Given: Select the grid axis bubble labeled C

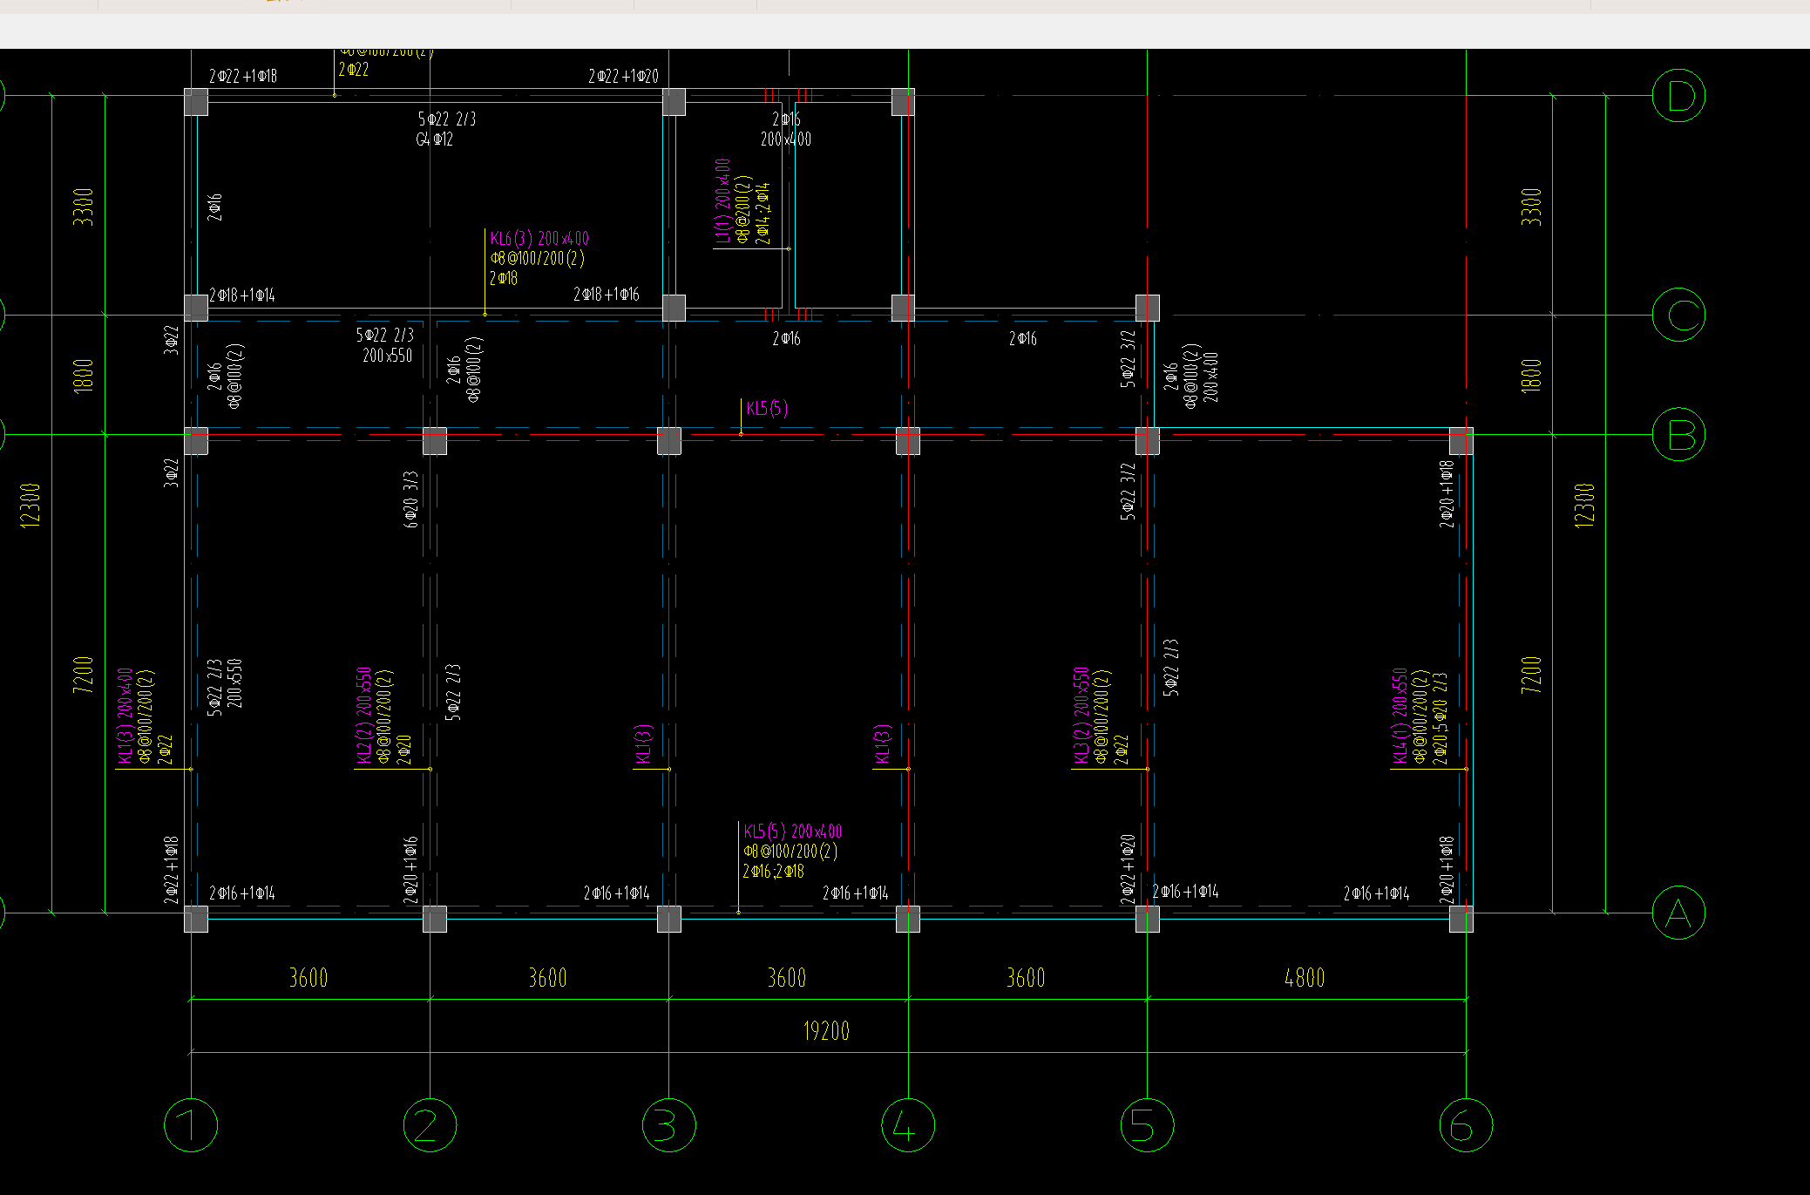Looking at the screenshot, I should (1678, 315).
